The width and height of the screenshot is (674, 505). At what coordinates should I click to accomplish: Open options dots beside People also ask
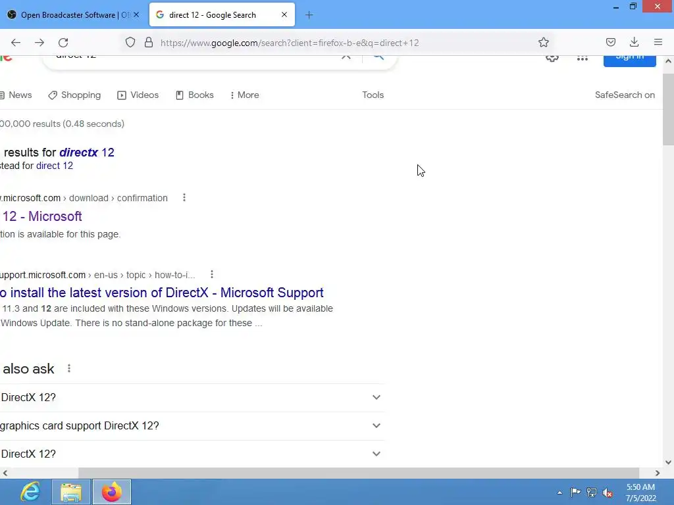pyautogui.click(x=69, y=368)
